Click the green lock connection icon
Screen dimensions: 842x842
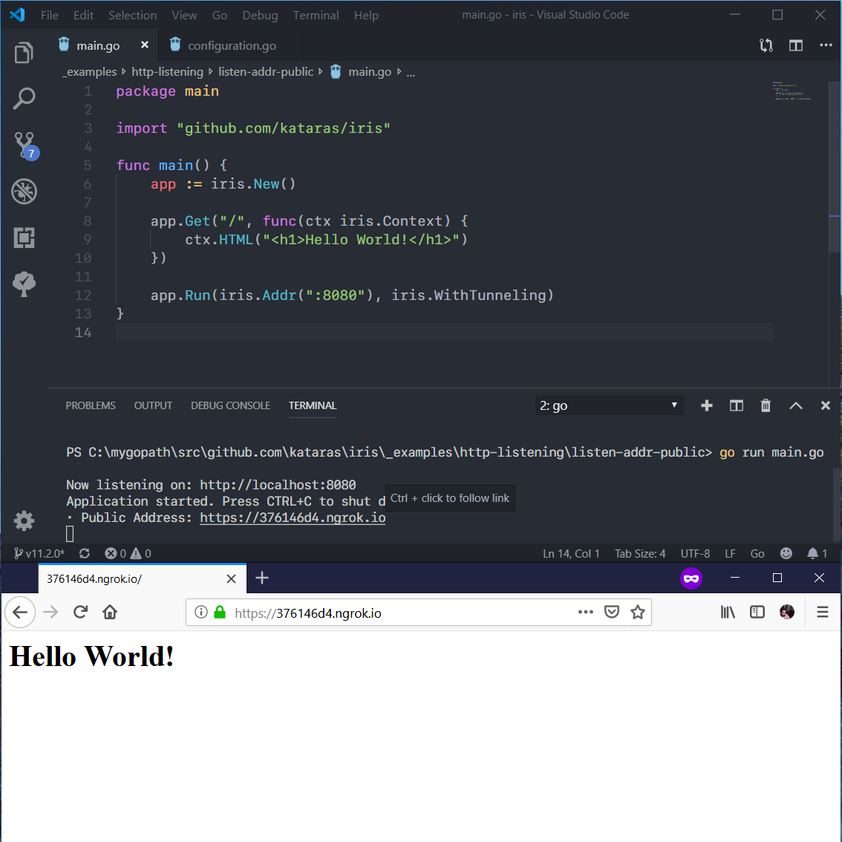pos(220,612)
